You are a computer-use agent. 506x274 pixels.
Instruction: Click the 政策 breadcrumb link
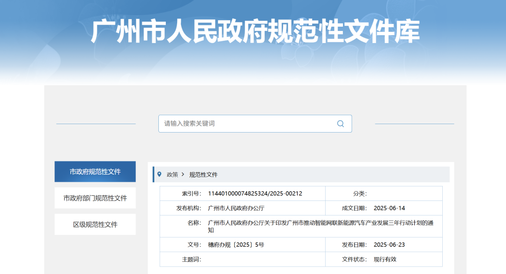tap(171, 173)
